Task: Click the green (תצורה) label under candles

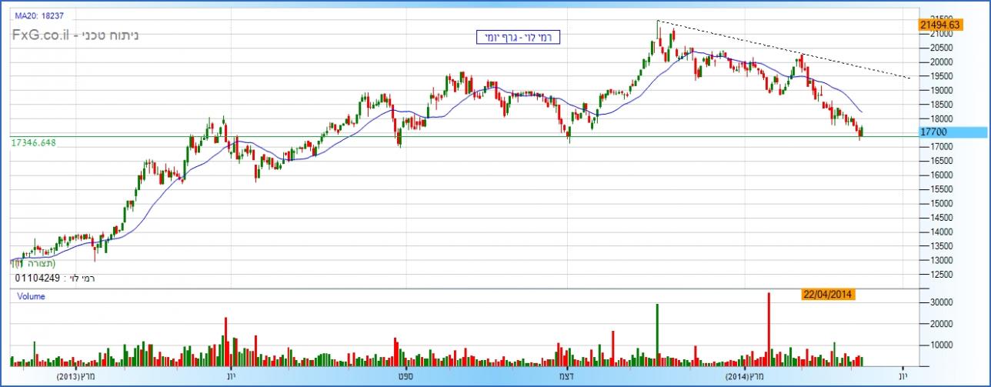Action: click(32, 263)
